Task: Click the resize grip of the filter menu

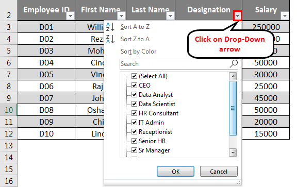Action: pyautogui.click(x=238, y=182)
